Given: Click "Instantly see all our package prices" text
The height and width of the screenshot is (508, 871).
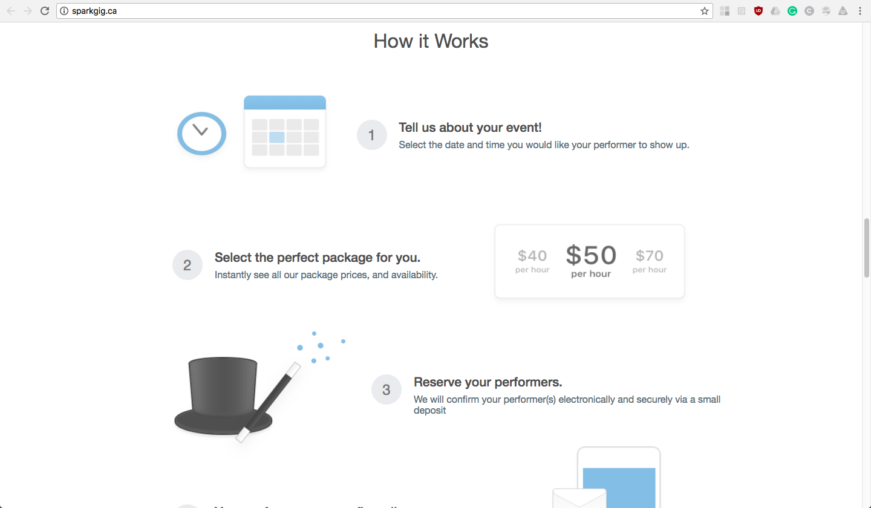Looking at the screenshot, I should coord(326,275).
